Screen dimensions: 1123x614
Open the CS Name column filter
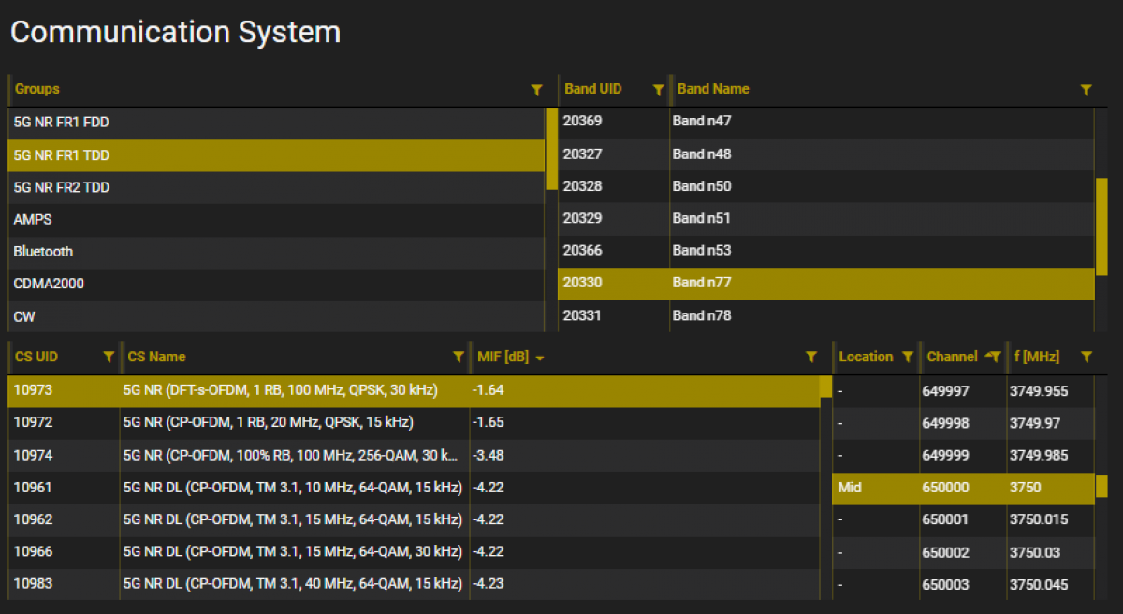coord(459,357)
